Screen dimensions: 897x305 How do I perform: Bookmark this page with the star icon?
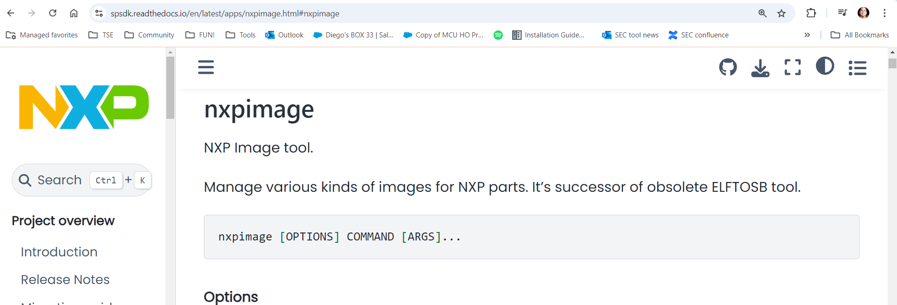pyautogui.click(x=781, y=14)
